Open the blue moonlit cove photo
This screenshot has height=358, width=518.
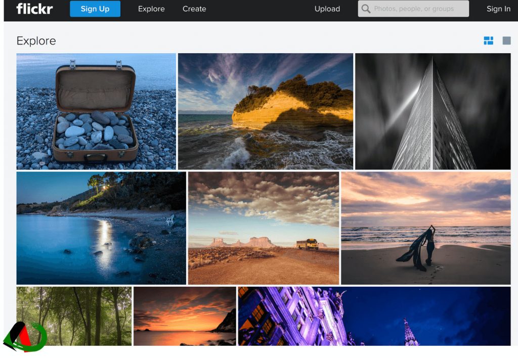101,228
